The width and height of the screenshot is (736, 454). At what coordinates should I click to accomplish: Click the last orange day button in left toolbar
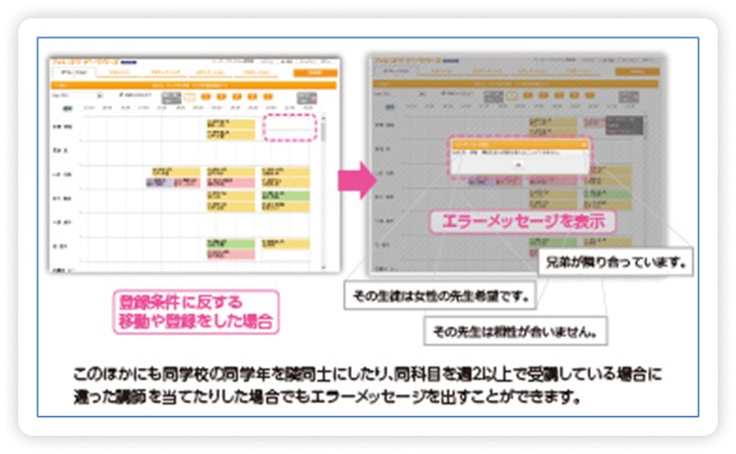pos(254,95)
